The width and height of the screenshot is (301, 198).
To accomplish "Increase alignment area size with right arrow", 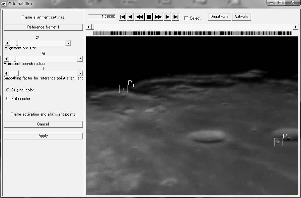I will 68,43.
